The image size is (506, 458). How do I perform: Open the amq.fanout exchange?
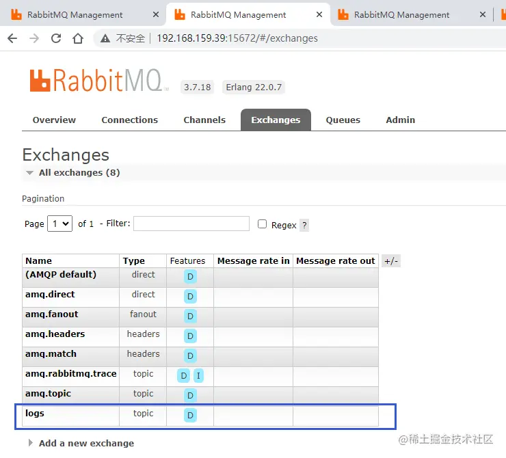point(52,314)
